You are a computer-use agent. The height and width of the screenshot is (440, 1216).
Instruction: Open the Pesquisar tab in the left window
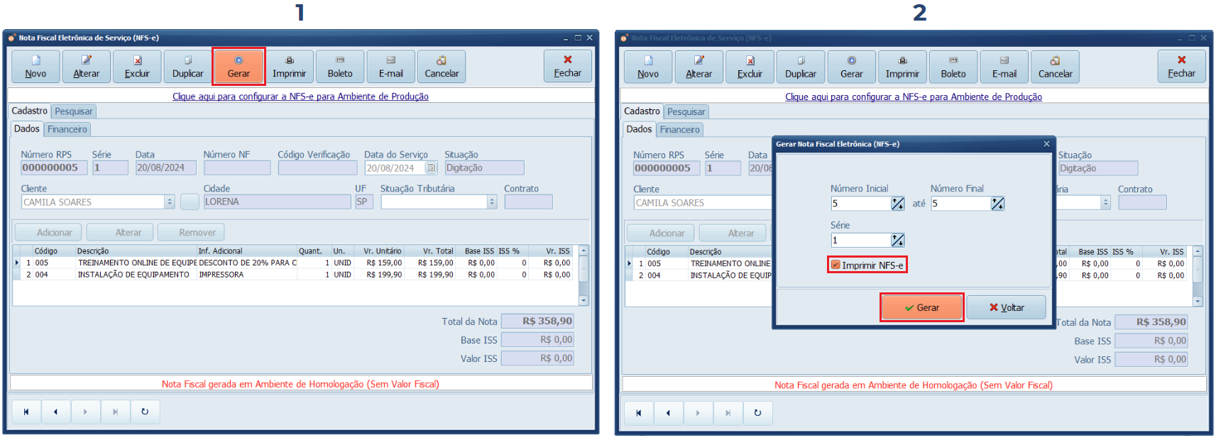click(74, 111)
